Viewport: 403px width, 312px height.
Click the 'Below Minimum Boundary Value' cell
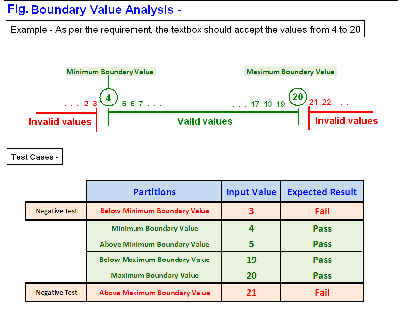click(154, 211)
